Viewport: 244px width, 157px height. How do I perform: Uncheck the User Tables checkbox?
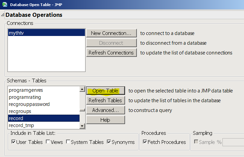pos(13,142)
